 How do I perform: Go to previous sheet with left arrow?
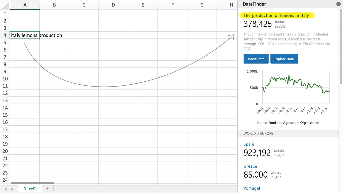tap(6, 189)
